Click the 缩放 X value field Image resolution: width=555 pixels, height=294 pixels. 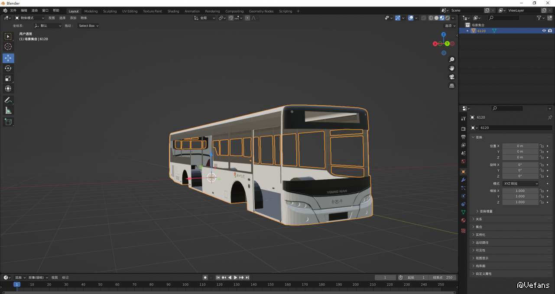520,191
